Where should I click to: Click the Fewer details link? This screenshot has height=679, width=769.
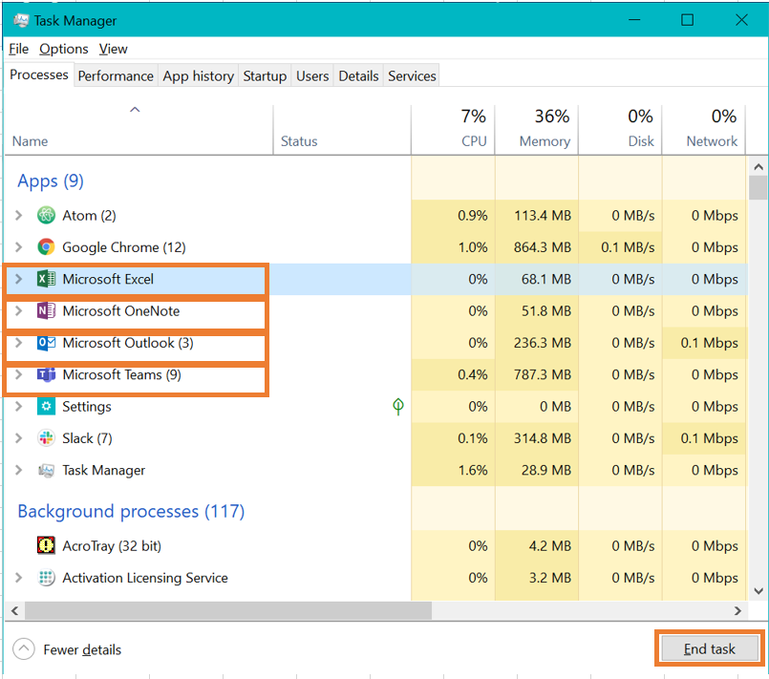click(82, 649)
